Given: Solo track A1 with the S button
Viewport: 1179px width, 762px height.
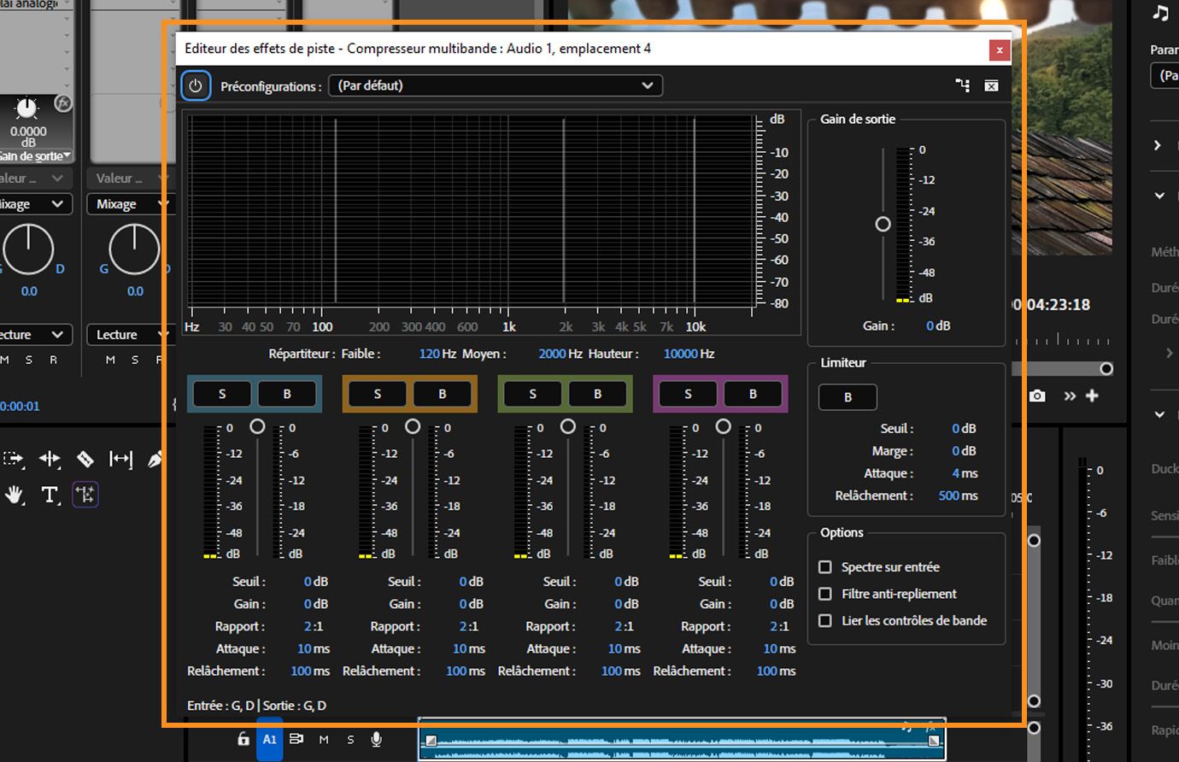Looking at the screenshot, I should pyautogui.click(x=350, y=739).
